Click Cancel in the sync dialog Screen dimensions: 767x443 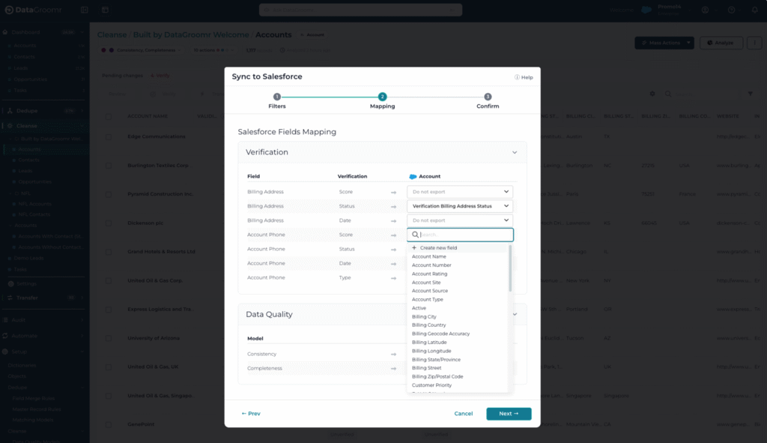coord(463,414)
